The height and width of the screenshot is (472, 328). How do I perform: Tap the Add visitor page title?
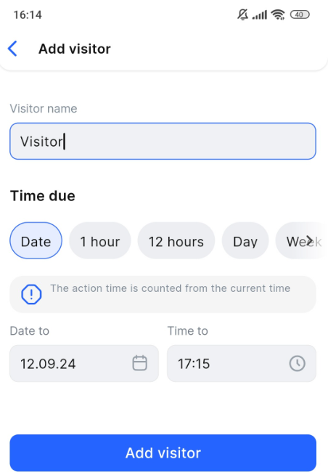(x=75, y=49)
